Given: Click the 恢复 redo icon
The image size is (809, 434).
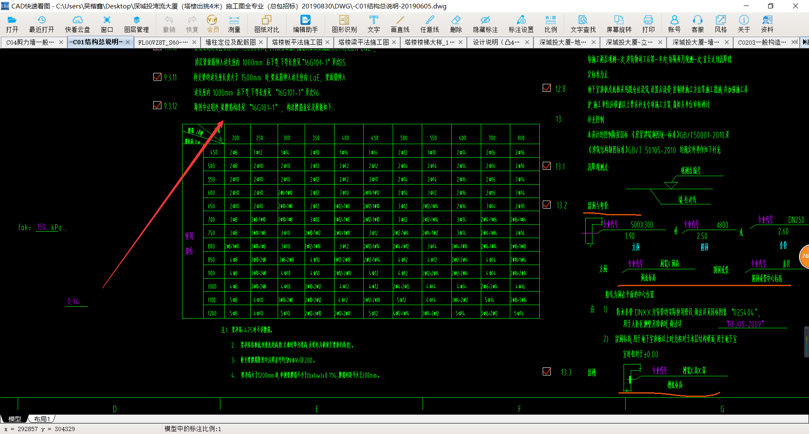Looking at the screenshot, I should pos(192,24).
